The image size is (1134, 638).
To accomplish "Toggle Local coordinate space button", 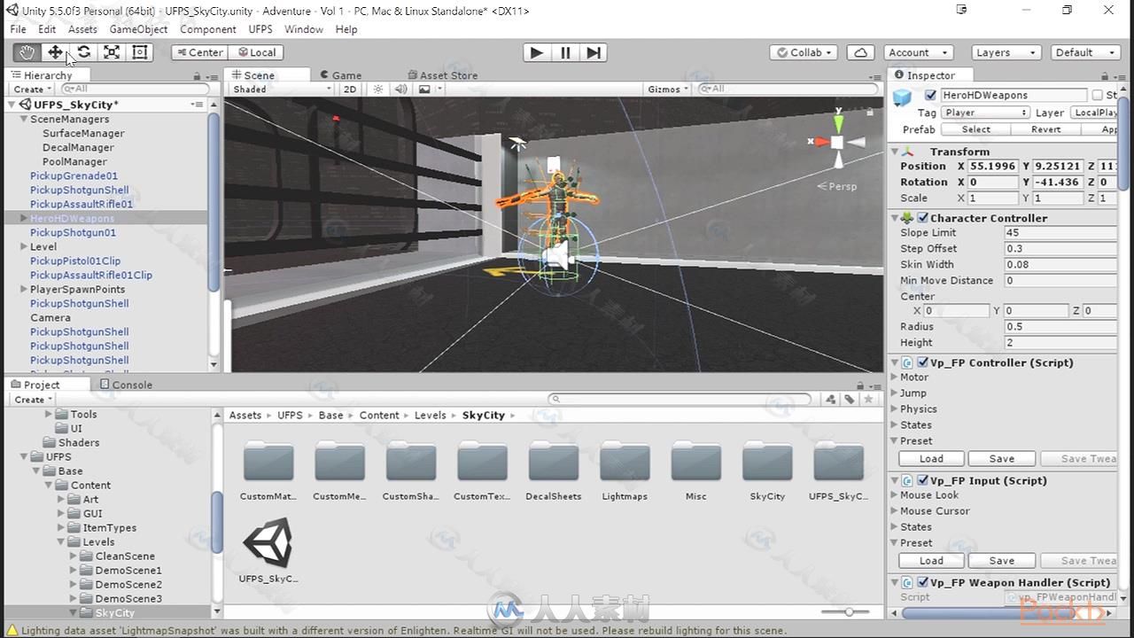I will click(x=256, y=52).
